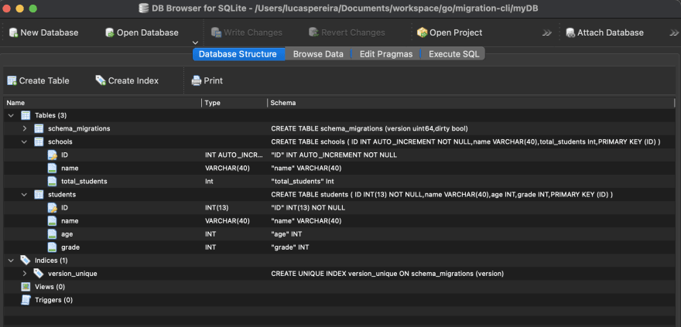Select the total_students column row

coord(340,182)
